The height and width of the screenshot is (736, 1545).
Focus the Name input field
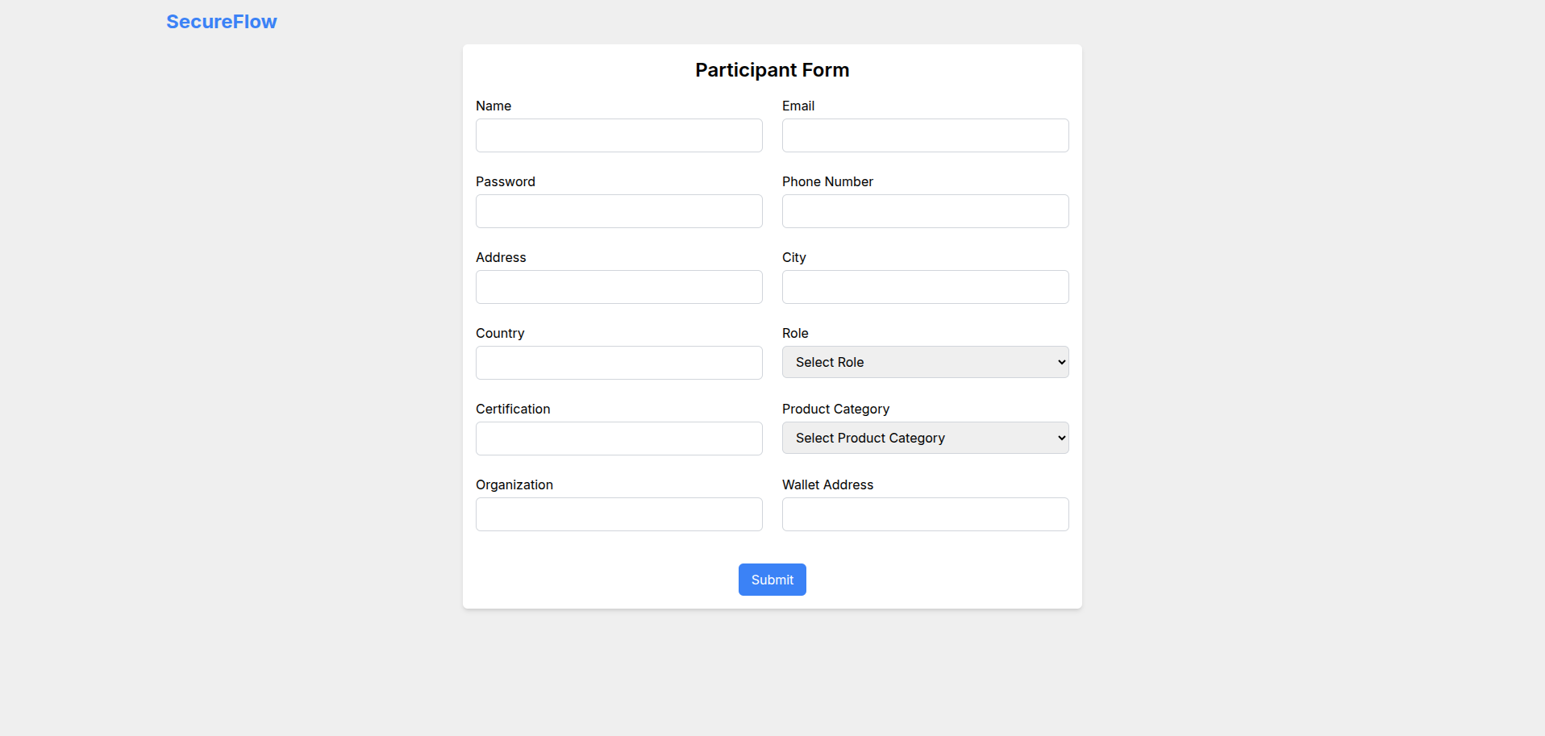click(618, 135)
